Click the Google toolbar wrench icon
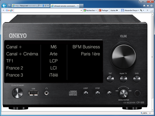Image resolution: width=155 pixels, height=116 pixels. point(141,10)
